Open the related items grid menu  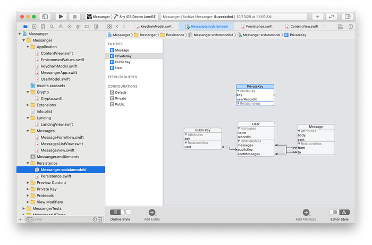[x=109, y=27]
